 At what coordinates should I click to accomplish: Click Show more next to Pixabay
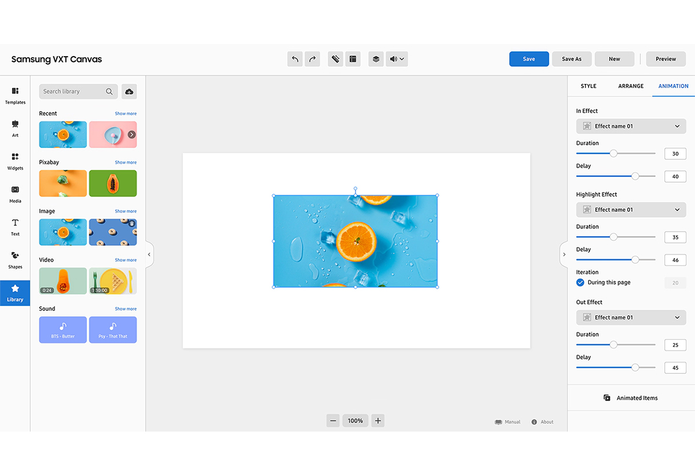click(126, 163)
